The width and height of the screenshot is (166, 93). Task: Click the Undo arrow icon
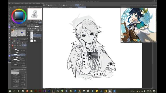click(x=55, y=5)
